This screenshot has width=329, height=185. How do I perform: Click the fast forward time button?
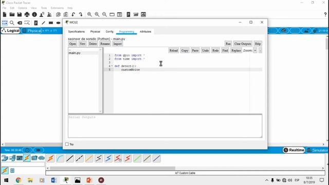(39, 150)
